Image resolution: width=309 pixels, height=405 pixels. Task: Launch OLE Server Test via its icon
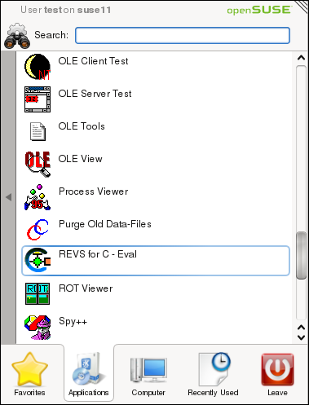(38, 99)
